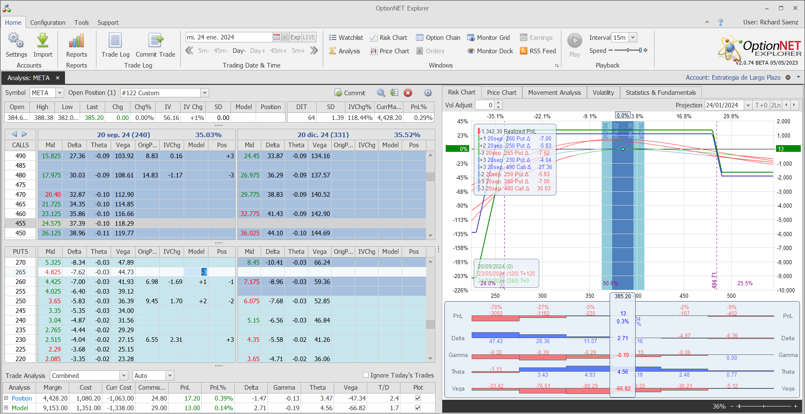Click the market-hours toggle icon beside calendar
Image resolution: width=805 pixels, height=414 pixels.
tap(285, 37)
